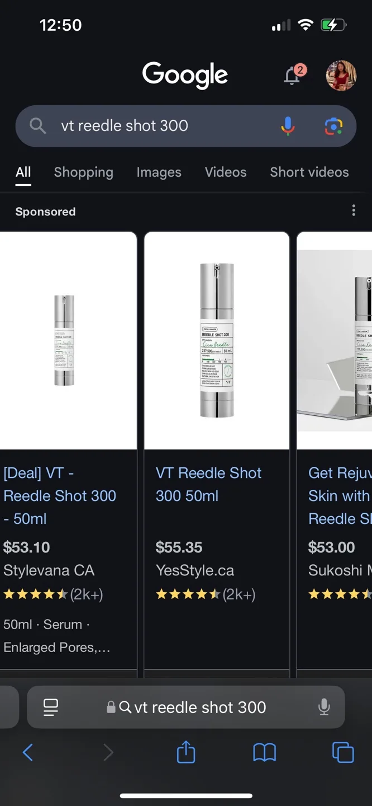
Task: Tap the share icon in Safari toolbar
Action: (x=185, y=753)
